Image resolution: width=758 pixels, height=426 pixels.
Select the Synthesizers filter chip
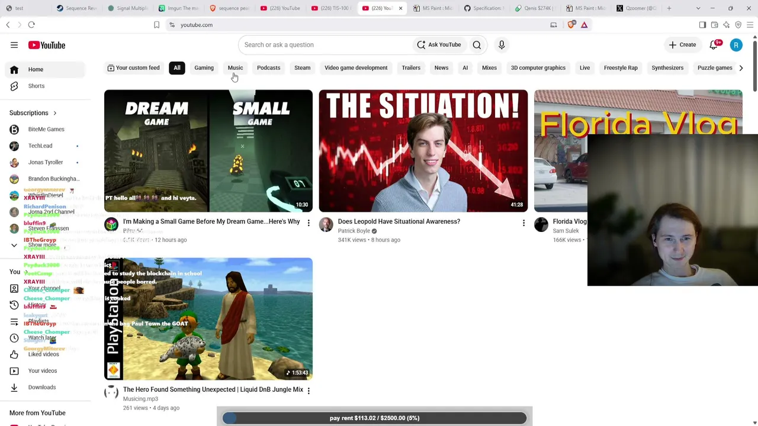tap(667, 67)
